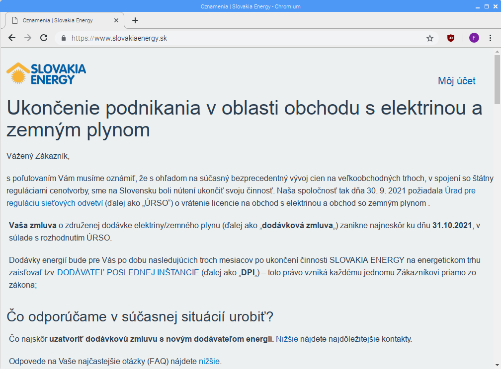
Task: Minimize the Chromium window
Action: [x=478, y=6]
